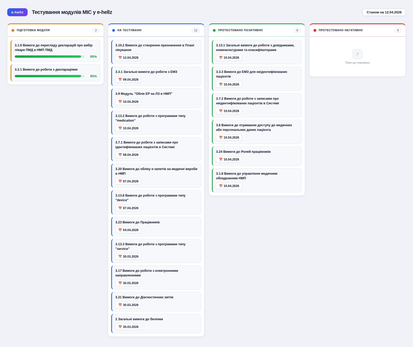
Task: Click the orange dot beside Підготовка модуля
Action: click(x=13, y=30)
